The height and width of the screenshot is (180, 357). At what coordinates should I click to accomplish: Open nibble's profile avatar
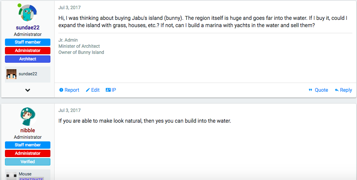(27, 117)
